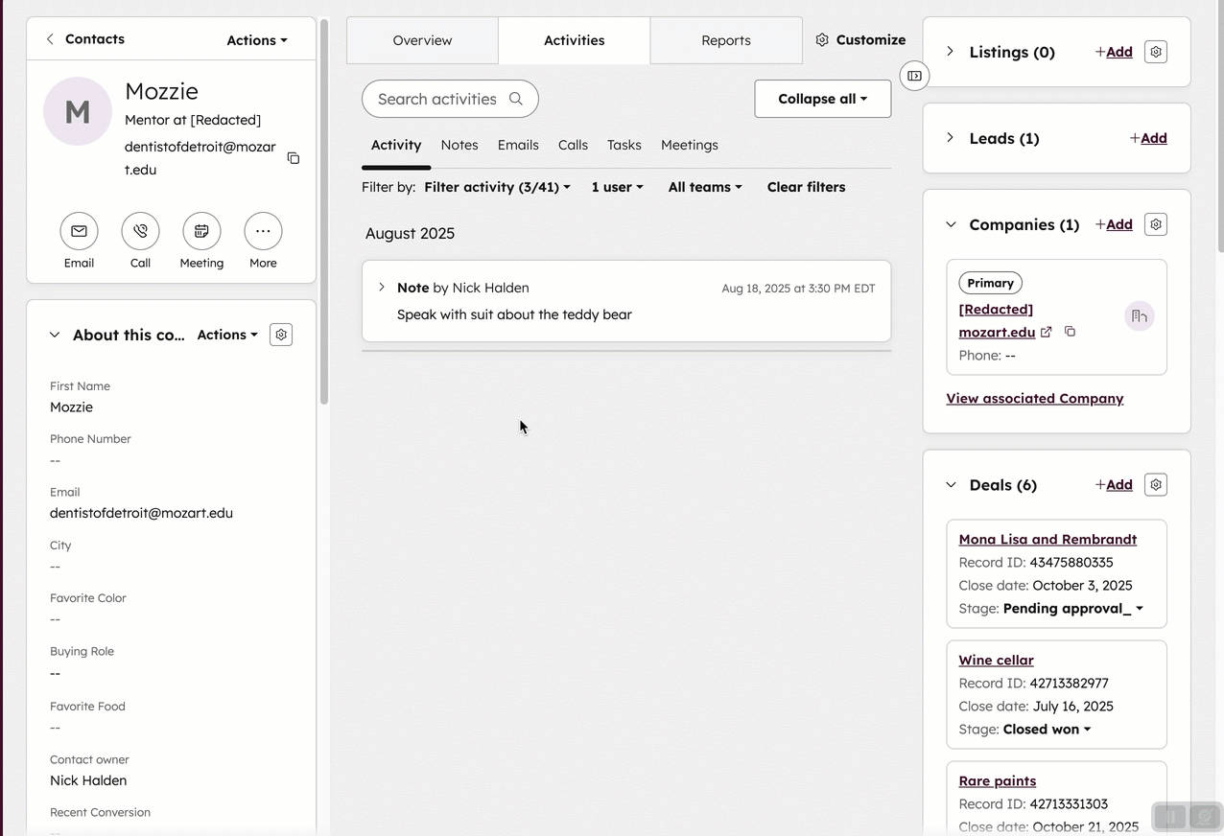Open the Wine cellar deal
Viewport: 1224px width, 836px height.
click(x=996, y=660)
